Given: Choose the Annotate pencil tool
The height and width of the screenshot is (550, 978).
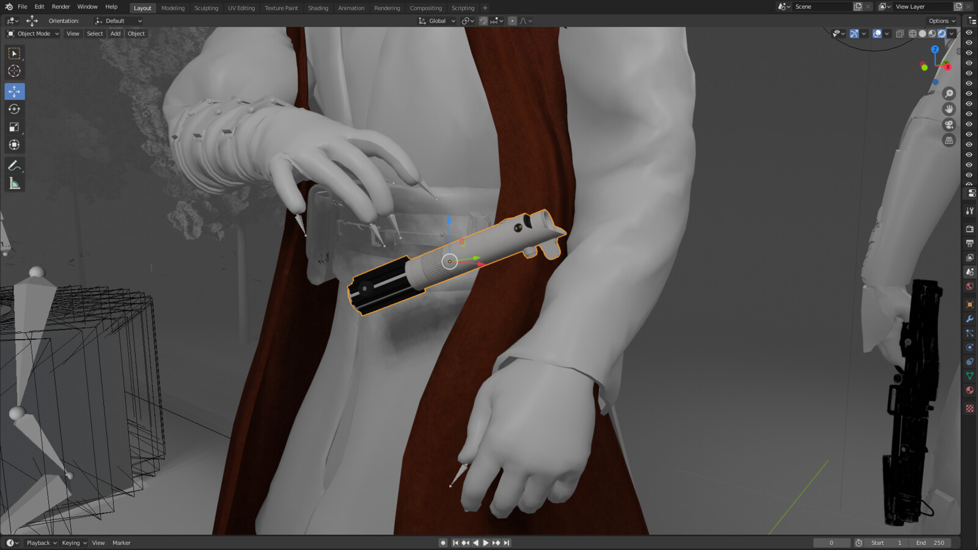Looking at the screenshot, I should 14,166.
